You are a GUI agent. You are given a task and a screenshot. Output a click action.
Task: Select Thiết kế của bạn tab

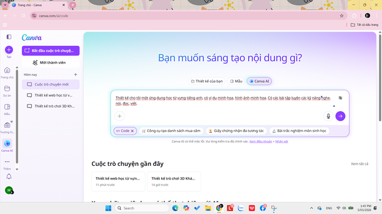(x=207, y=81)
